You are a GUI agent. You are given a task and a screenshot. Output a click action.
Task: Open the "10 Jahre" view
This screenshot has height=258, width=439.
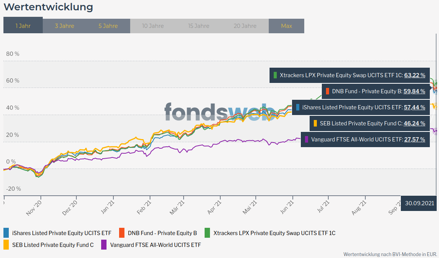[x=153, y=26]
